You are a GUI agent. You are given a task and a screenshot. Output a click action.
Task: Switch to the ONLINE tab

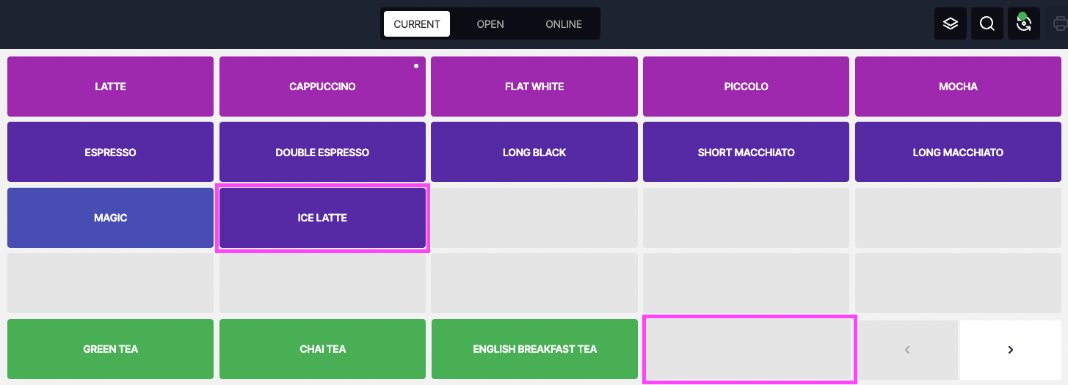click(564, 23)
